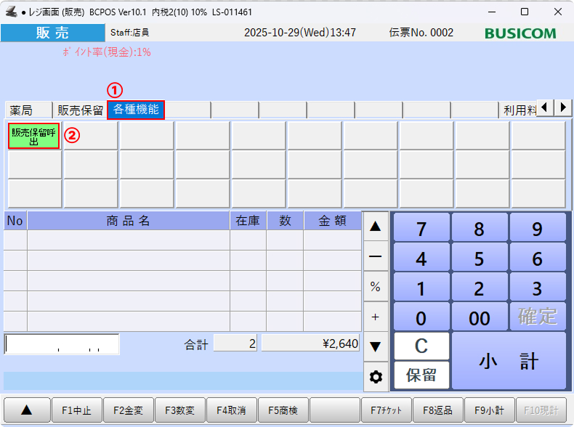Tap the 00 numeric keypad key
Screen dimensions: 574x427
(x=479, y=317)
